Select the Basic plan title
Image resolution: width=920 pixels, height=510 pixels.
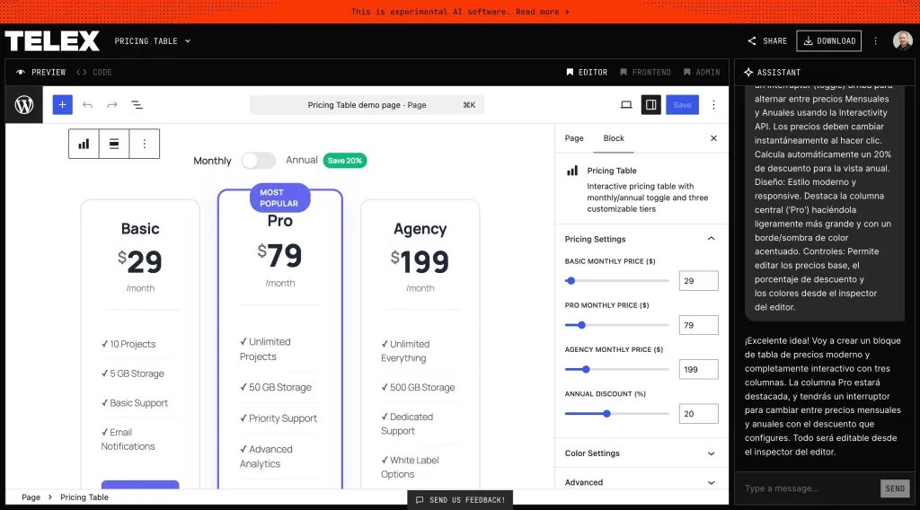[x=140, y=229]
